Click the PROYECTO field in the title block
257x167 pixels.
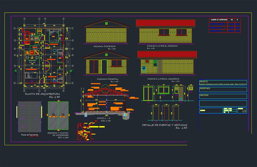pos(223,82)
